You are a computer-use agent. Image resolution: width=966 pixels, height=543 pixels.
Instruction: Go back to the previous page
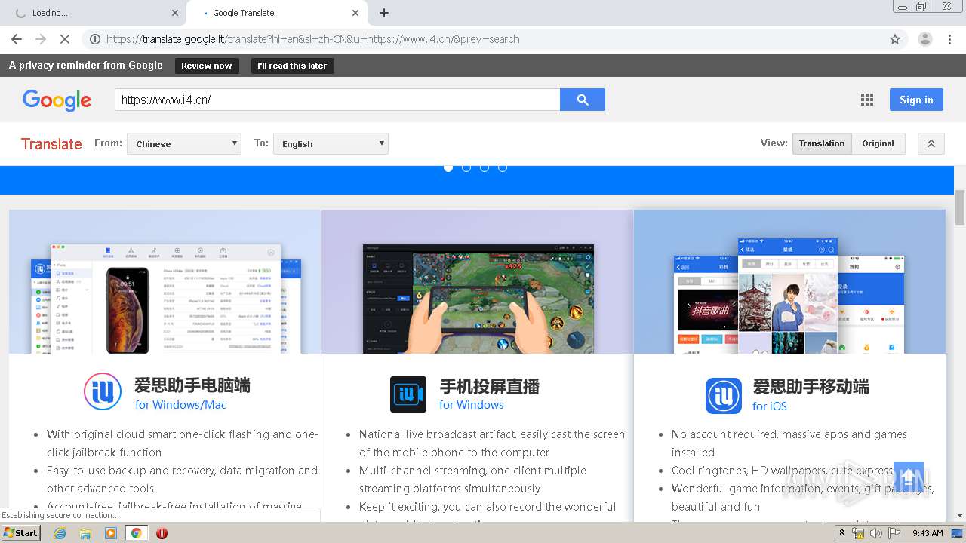(17, 39)
